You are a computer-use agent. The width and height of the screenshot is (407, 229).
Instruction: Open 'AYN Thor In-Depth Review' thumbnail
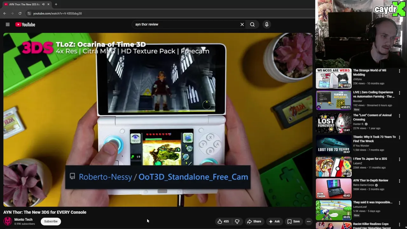pos(334,188)
